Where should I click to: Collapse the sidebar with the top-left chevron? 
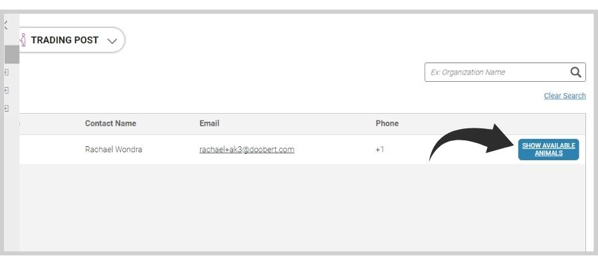(6, 25)
